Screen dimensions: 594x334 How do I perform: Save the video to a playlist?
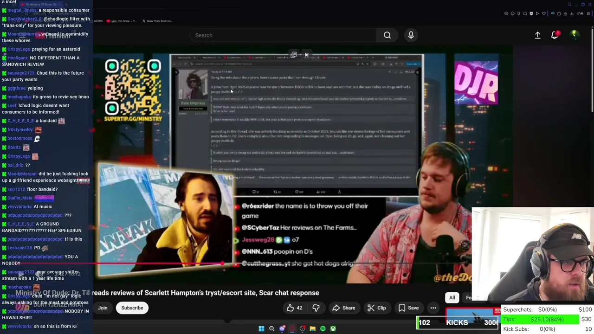(x=408, y=308)
